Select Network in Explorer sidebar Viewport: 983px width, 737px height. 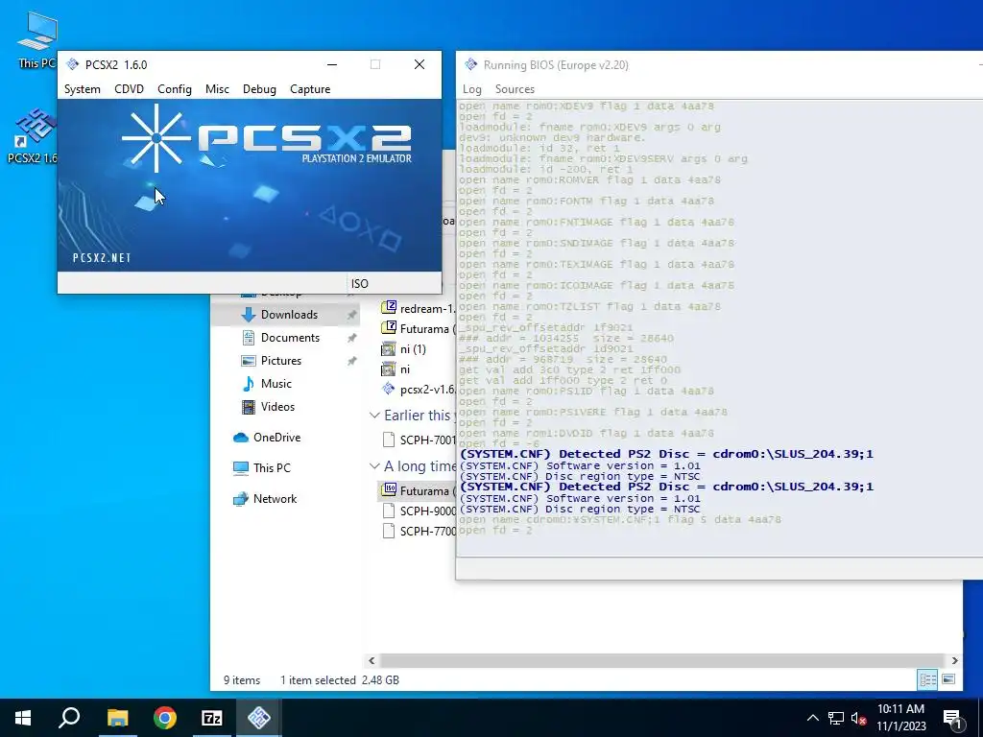275,499
